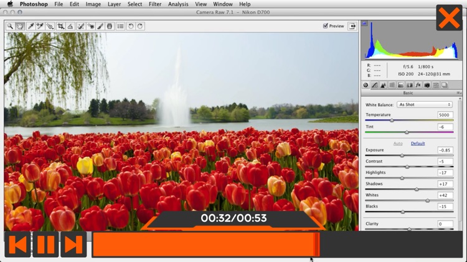Click the Shadows value field

pyautogui.click(x=445, y=184)
